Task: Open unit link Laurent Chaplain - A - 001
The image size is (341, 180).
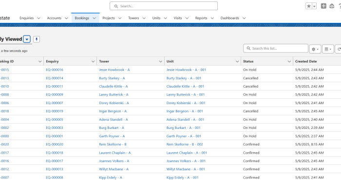Action: coord(187,153)
